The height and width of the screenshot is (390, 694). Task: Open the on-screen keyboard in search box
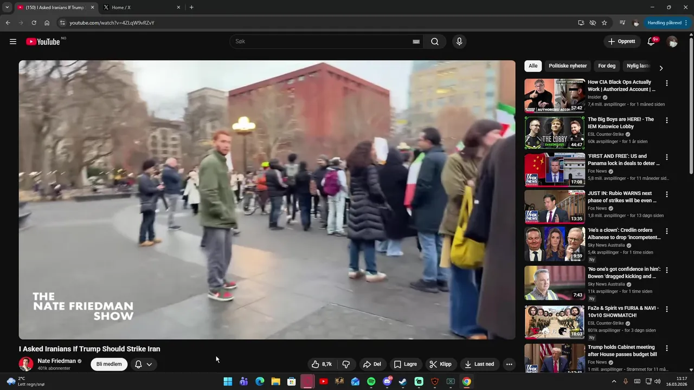416,42
